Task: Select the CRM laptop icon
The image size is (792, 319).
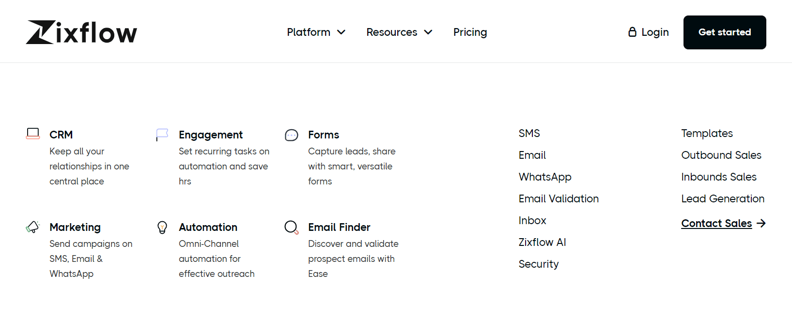Action: pyautogui.click(x=33, y=134)
